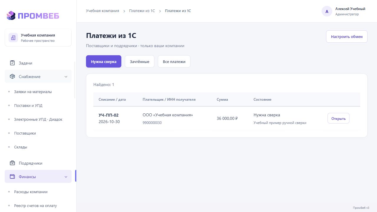The image size is (377, 212).
Task: Collapse the Снабжение section chevron
Action: 66,77
